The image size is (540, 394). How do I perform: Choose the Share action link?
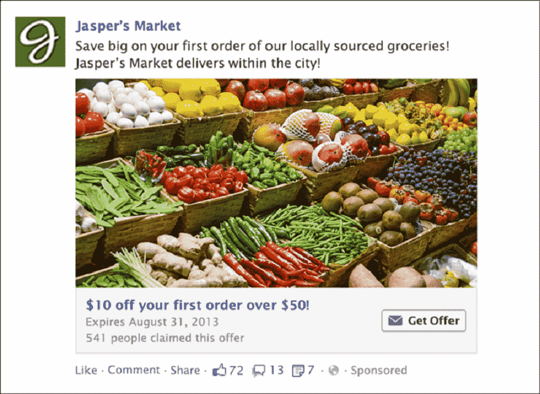[x=185, y=370]
